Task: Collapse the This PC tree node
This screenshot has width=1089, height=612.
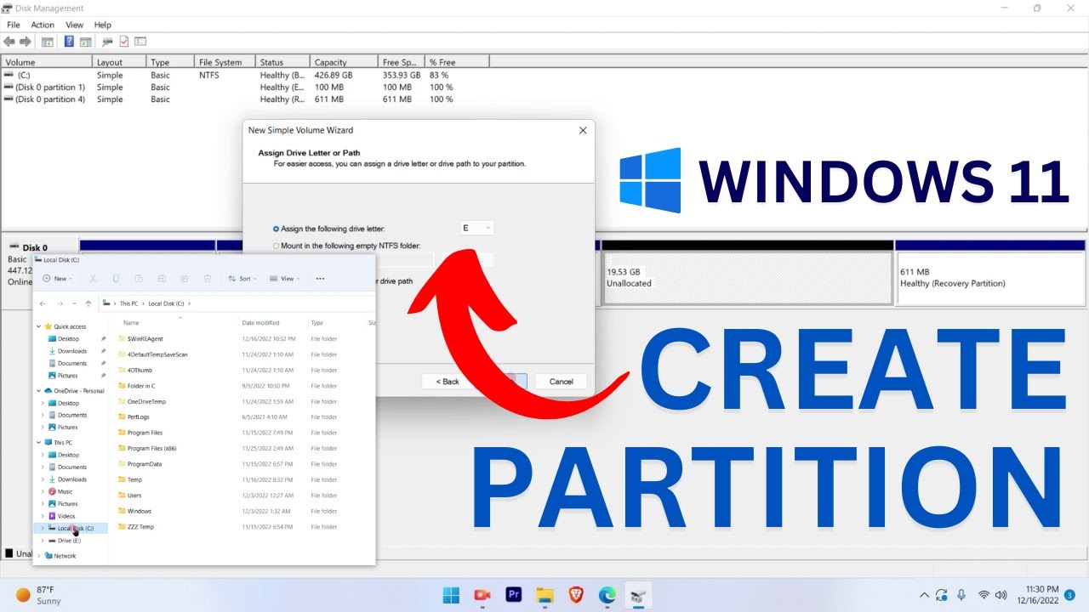Action: click(38, 443)
